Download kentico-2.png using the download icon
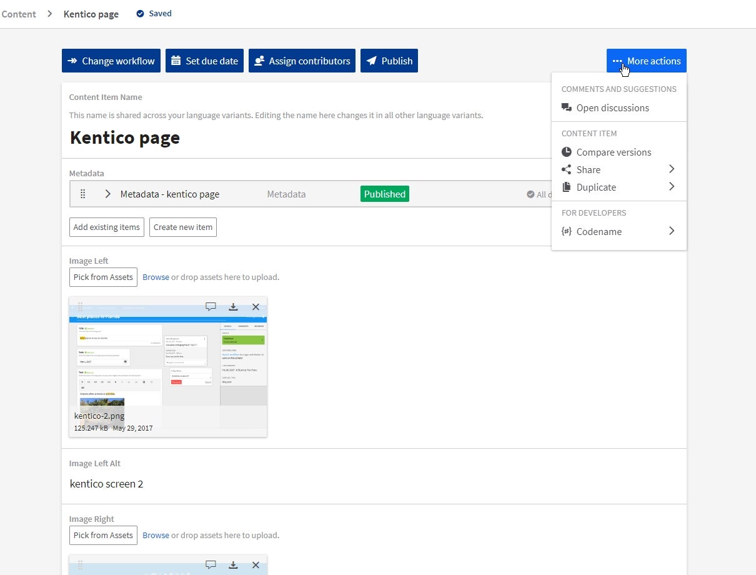 point(233,307)
